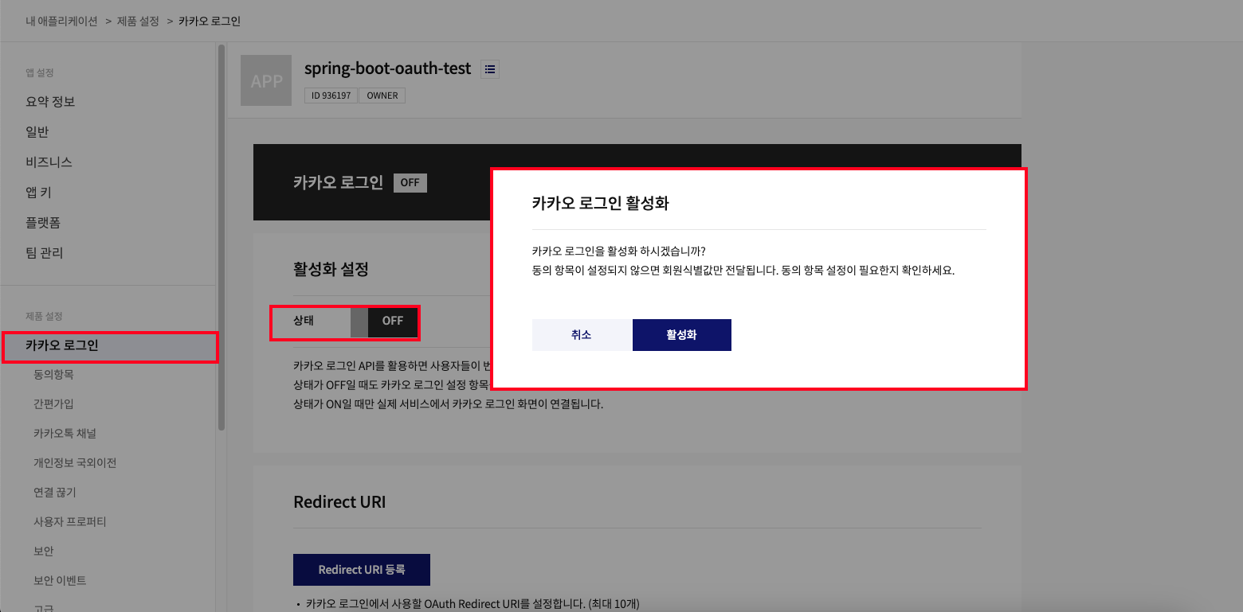Click the OWNER badge

pyautogui.click(x=382, y=96)
